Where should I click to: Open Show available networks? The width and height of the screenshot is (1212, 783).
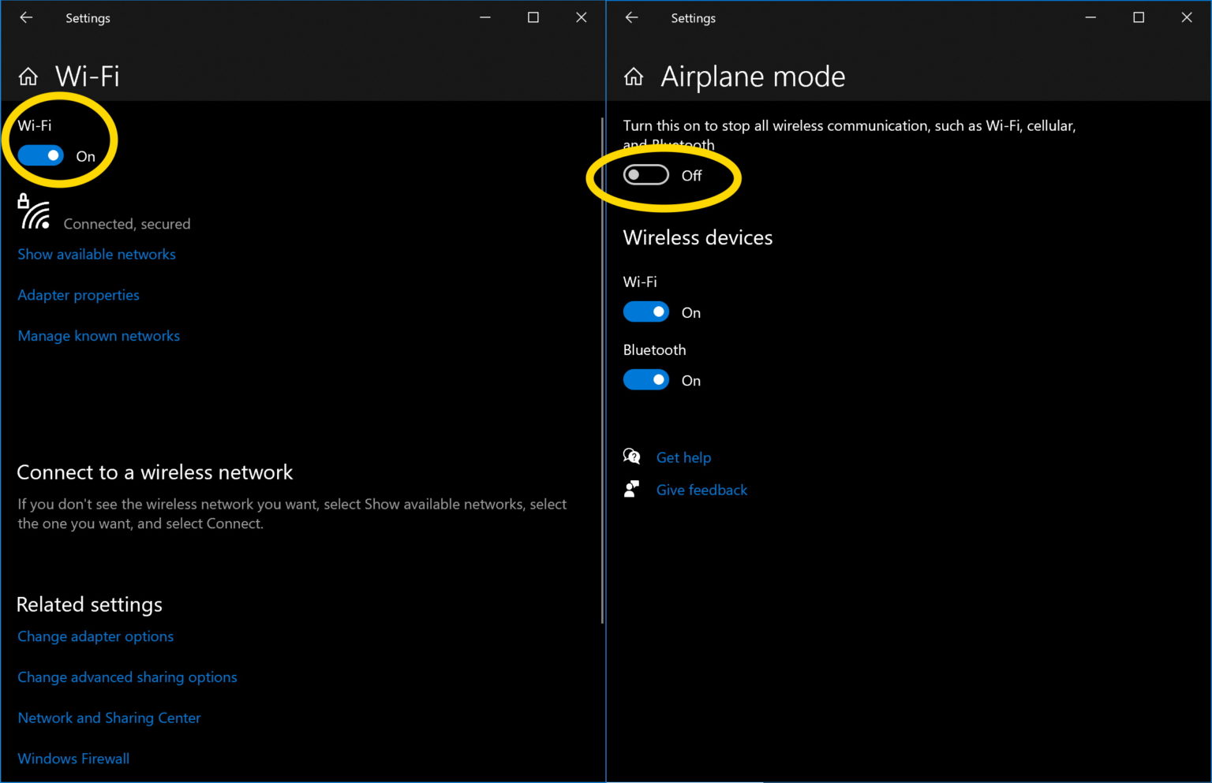tap(96, 254)
